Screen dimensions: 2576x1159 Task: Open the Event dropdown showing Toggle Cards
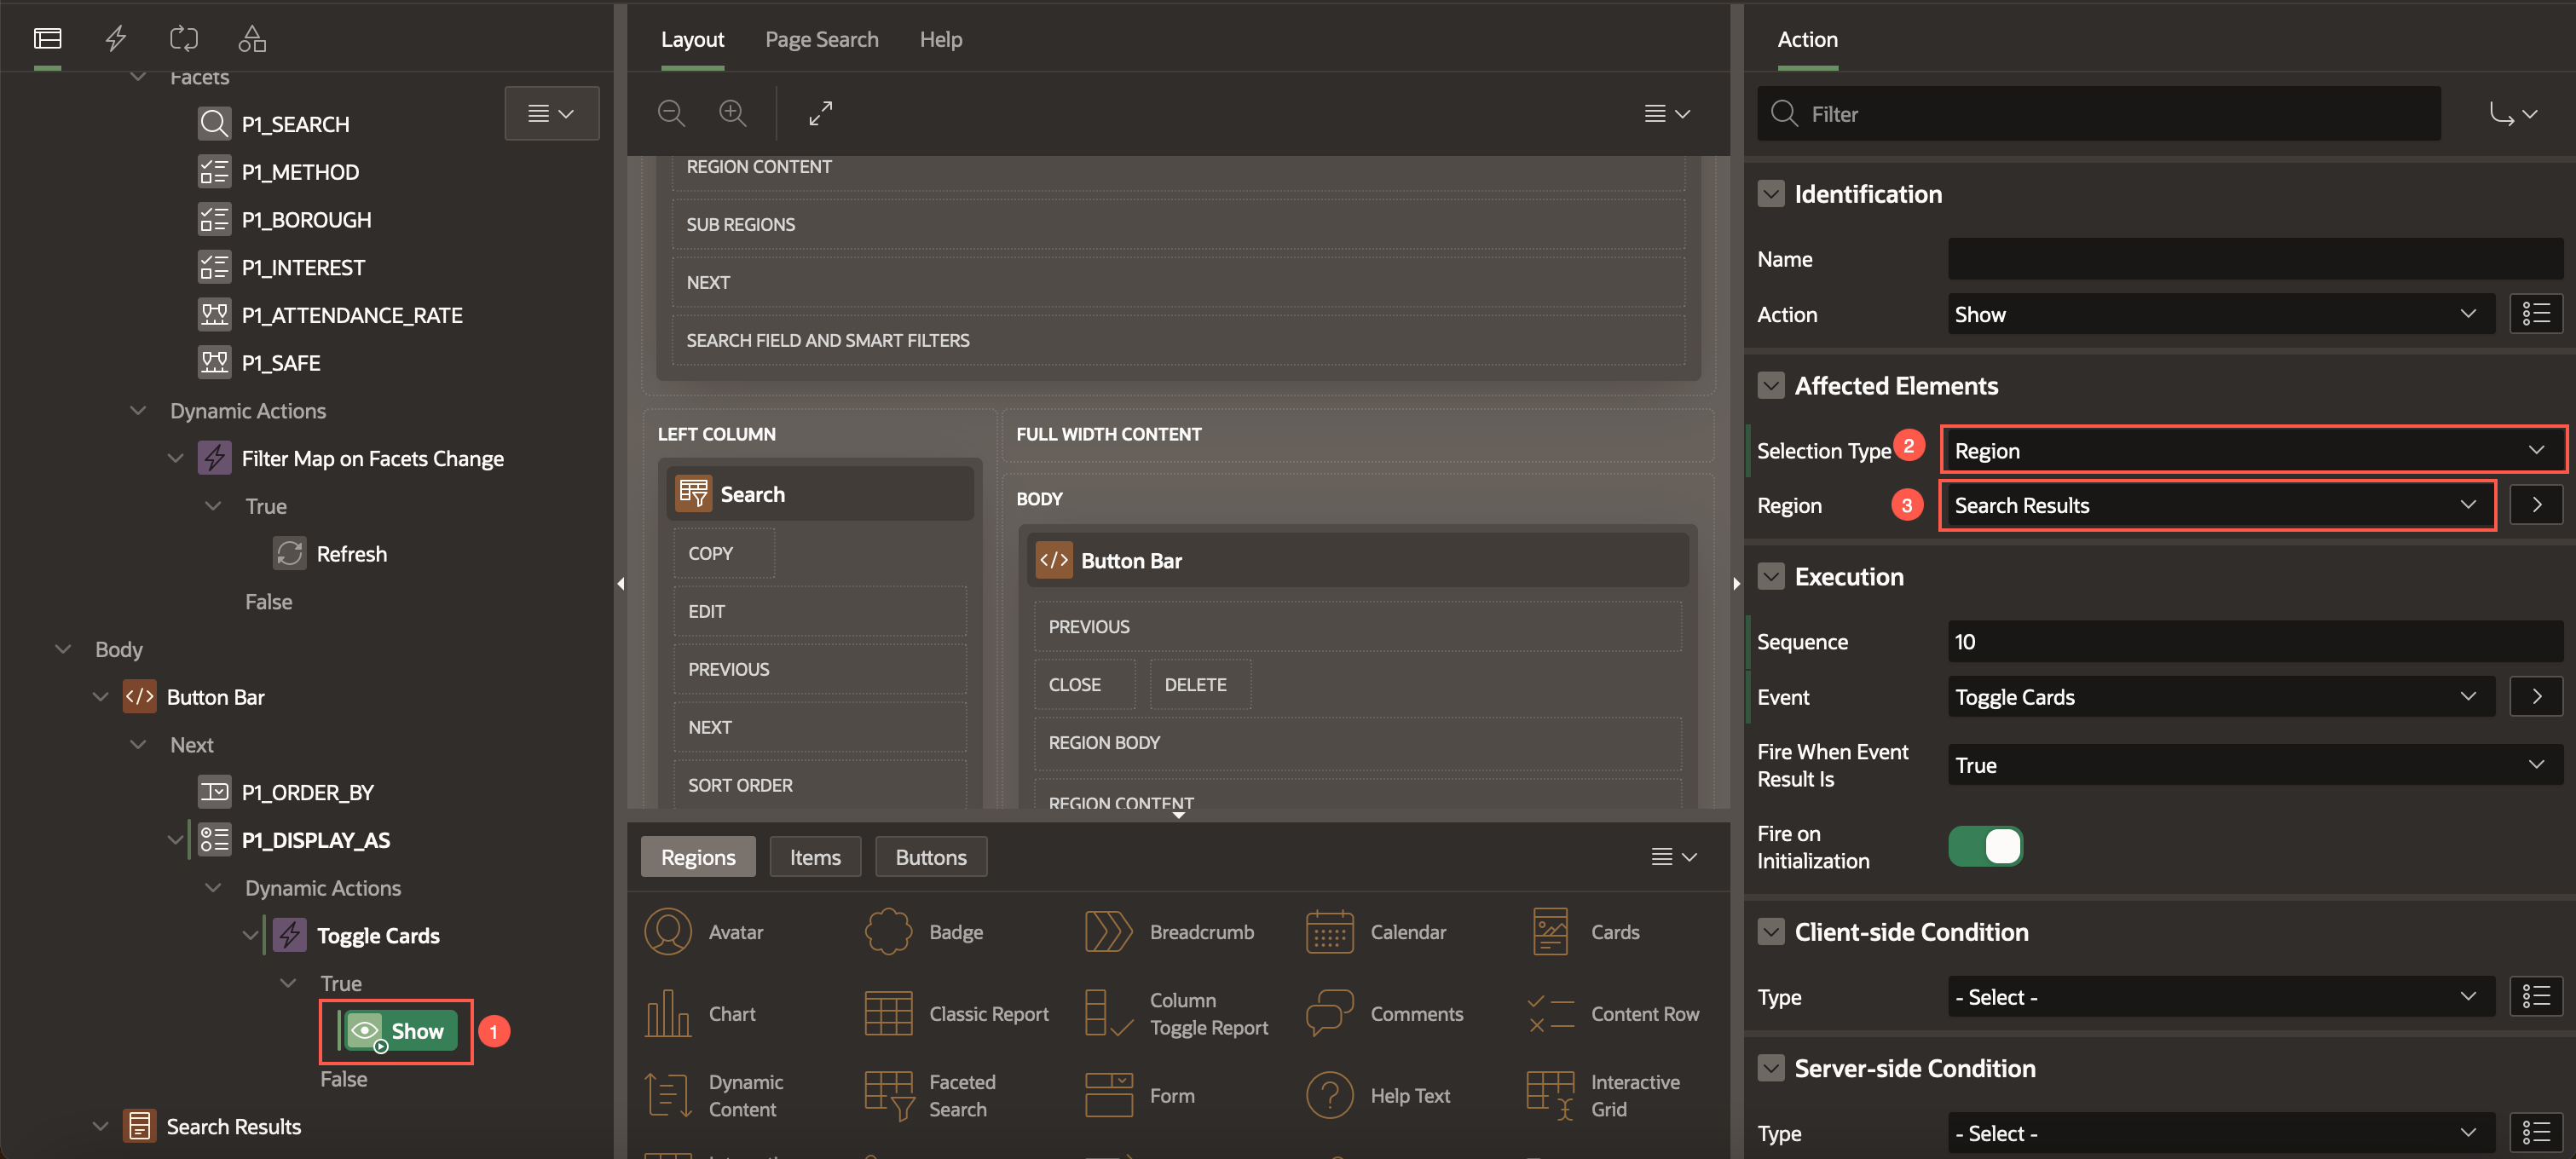click(2219, 697)
